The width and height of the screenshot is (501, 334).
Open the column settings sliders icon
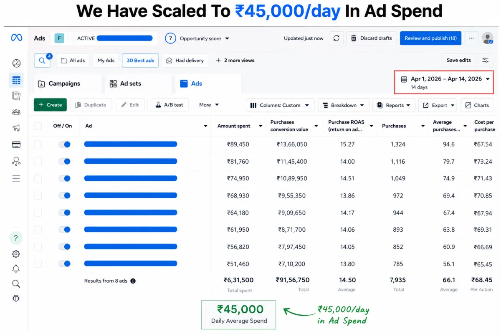485,60
